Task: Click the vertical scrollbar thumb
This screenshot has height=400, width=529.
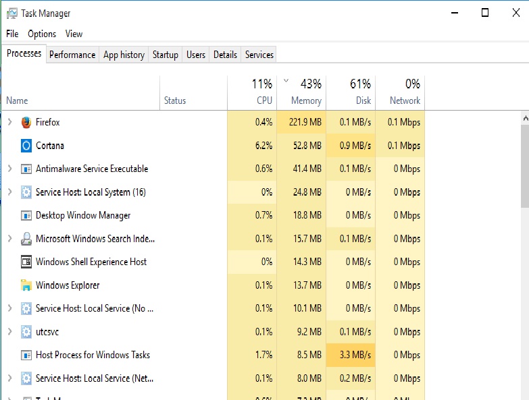Action: tap(525, 166)
